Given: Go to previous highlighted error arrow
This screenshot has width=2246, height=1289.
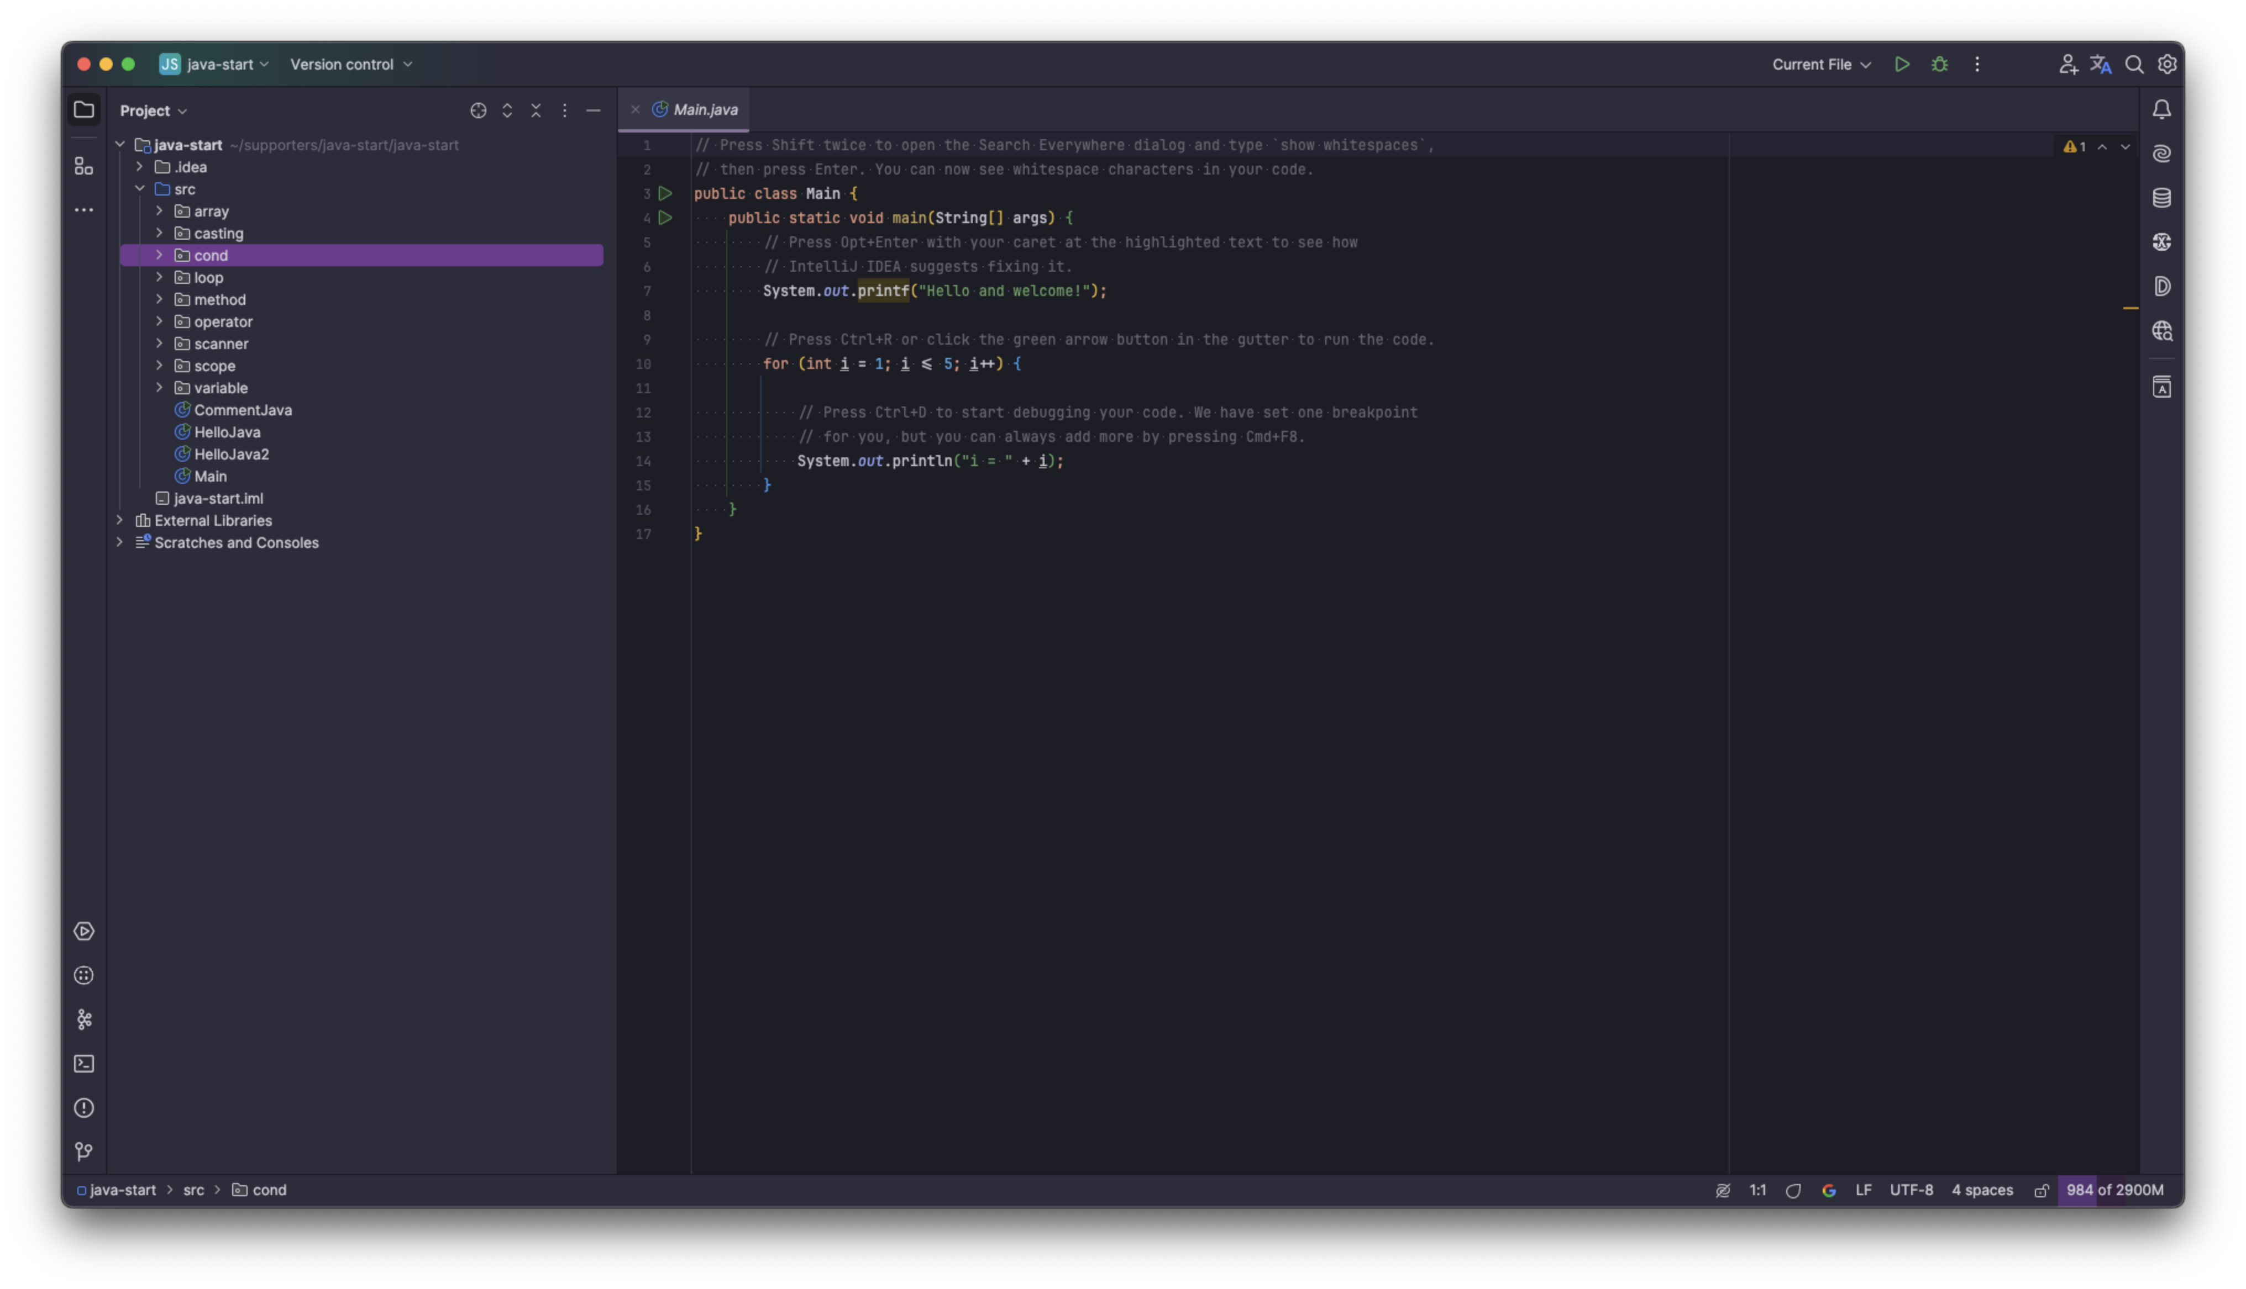Looking at the screenshot, I should click(x=2102, y=146).
